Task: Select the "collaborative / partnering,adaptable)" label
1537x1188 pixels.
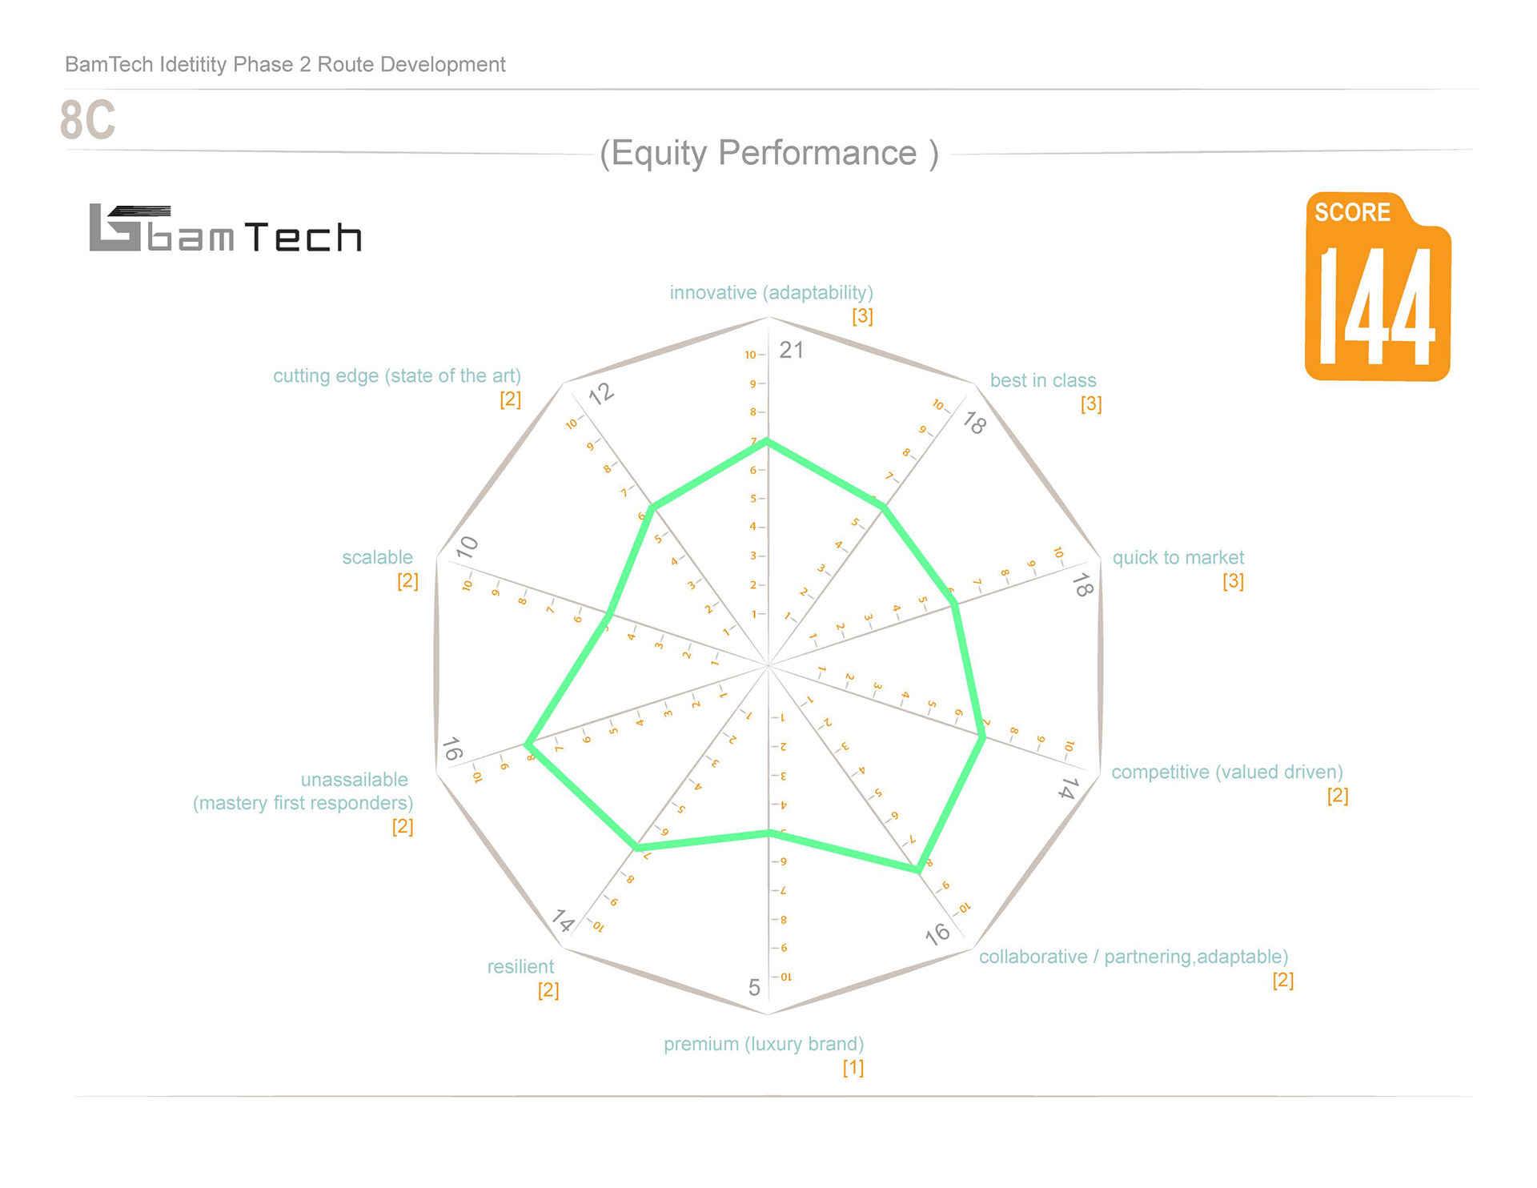Action: coord(1133,957)
